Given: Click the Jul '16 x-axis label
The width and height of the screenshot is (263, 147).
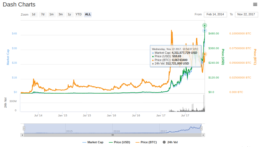Looking at the screenshot, I should [x=136, y=116].
